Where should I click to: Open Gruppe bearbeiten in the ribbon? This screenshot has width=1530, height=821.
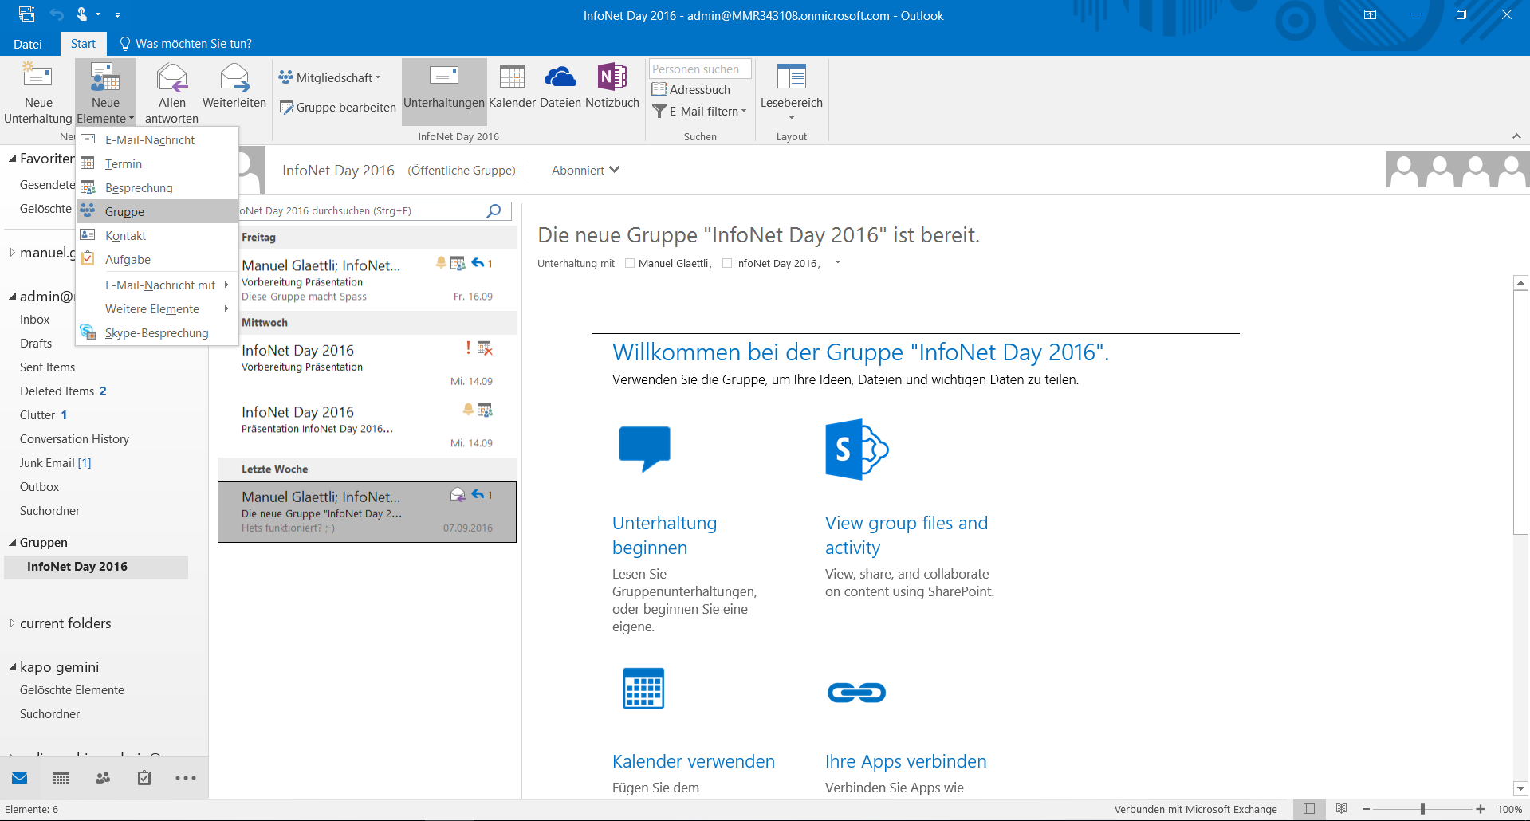(x=338, y=108)
